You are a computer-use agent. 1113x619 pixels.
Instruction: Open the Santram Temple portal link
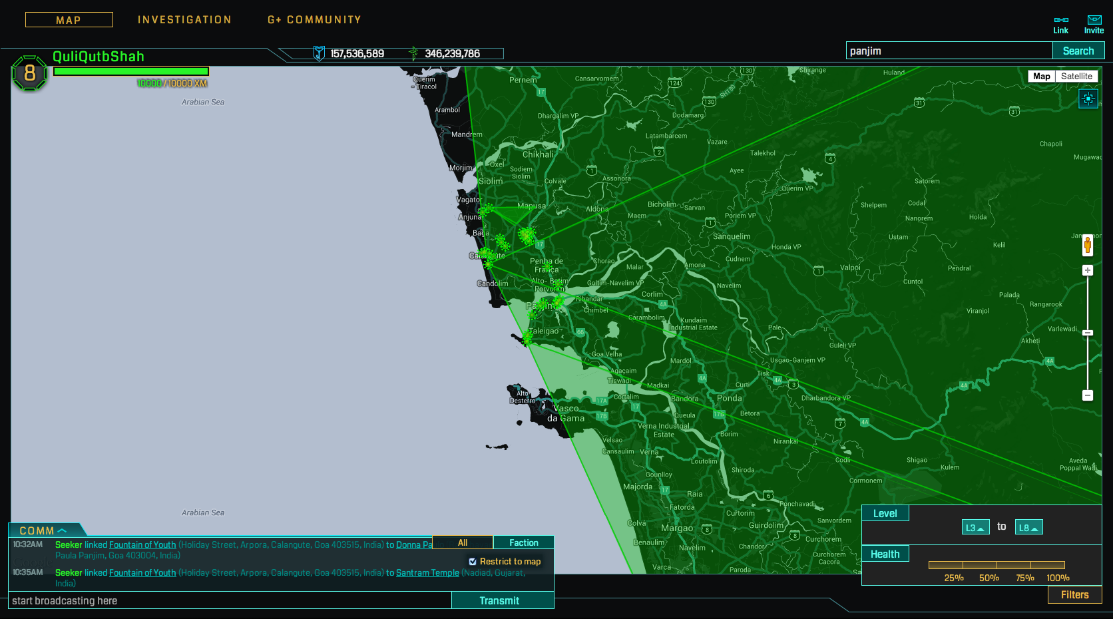tap(427, 573)
